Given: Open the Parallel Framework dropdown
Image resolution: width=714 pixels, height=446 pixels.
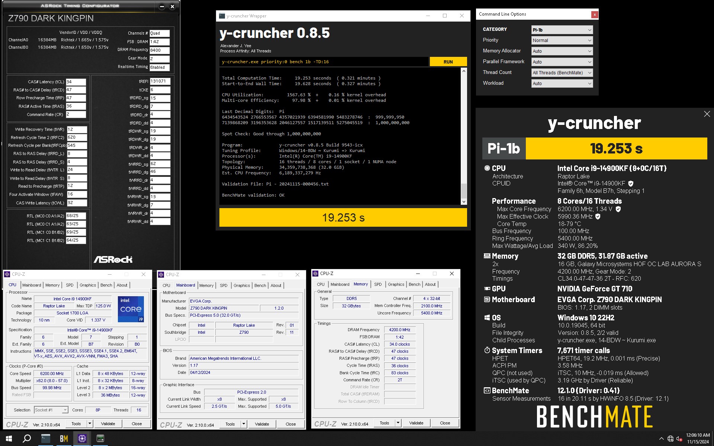Looking at the screenshot, I should 562,62.
